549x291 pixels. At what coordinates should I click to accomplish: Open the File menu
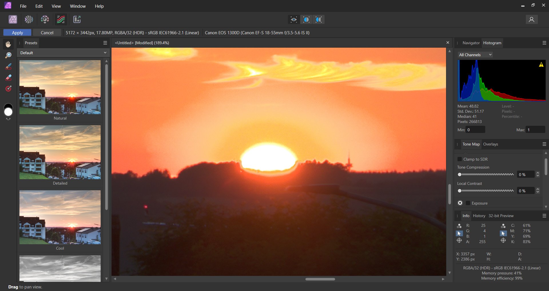pyautogui.click(x=23, y=6)
